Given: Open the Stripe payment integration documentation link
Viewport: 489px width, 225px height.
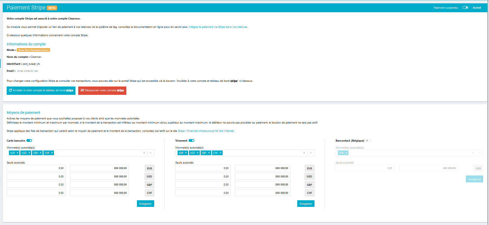Looking at the screenshot, I should click(218, 27).
